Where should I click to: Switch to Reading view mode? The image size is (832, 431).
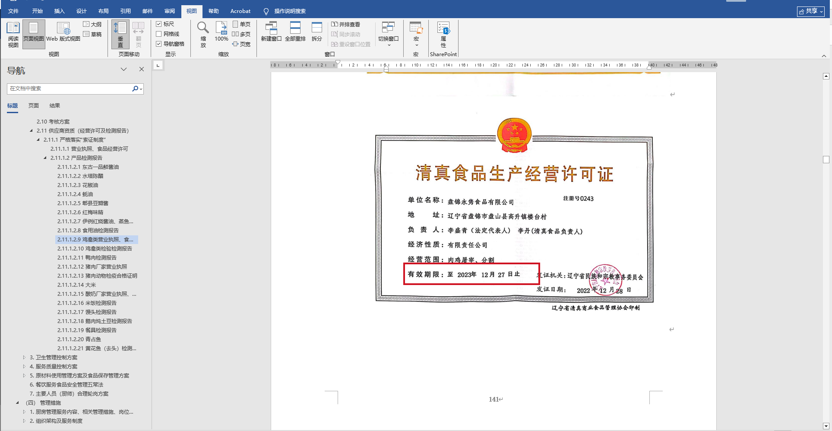point(13,35)
